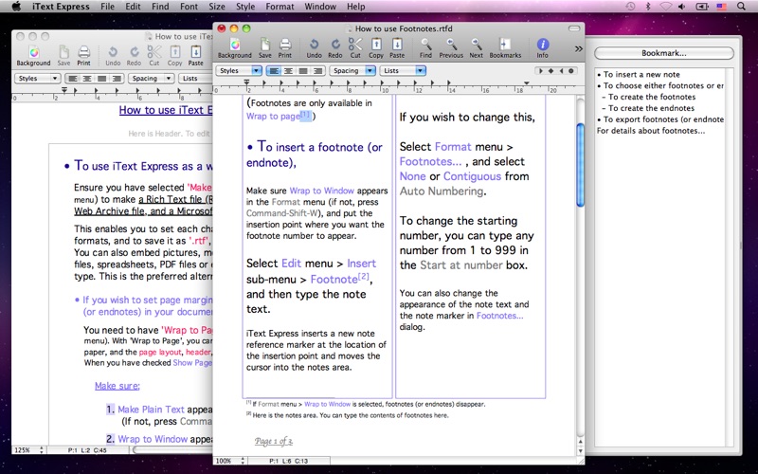Open Spacing dropdown in Footnotes window
The image size is (758, 474).
pyautogui.click(x=352, y=70)
